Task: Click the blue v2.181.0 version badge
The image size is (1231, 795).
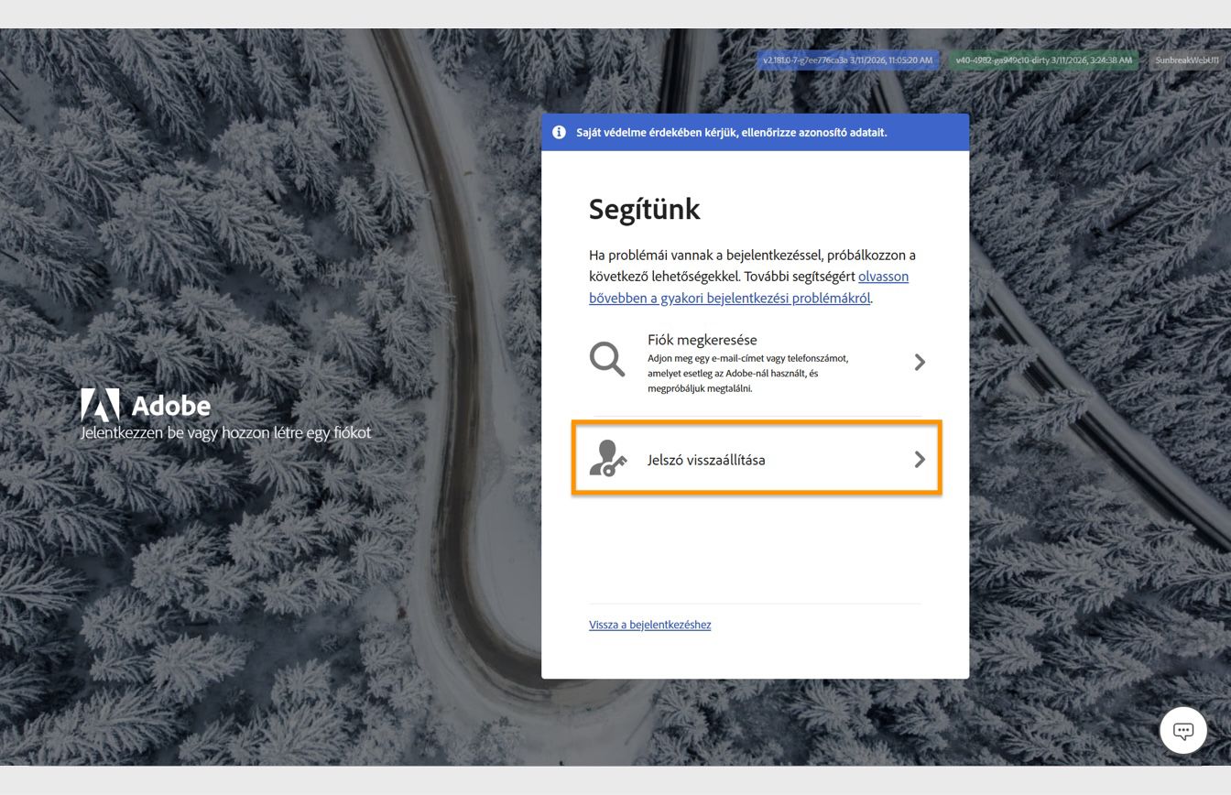Action: [848, 60]
